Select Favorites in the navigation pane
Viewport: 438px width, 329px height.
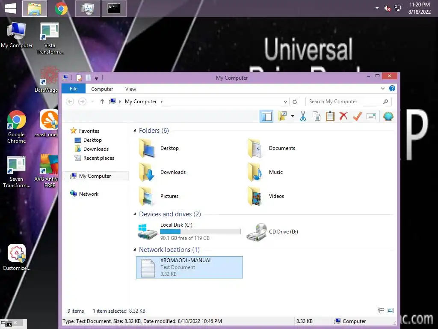point(85,131)
